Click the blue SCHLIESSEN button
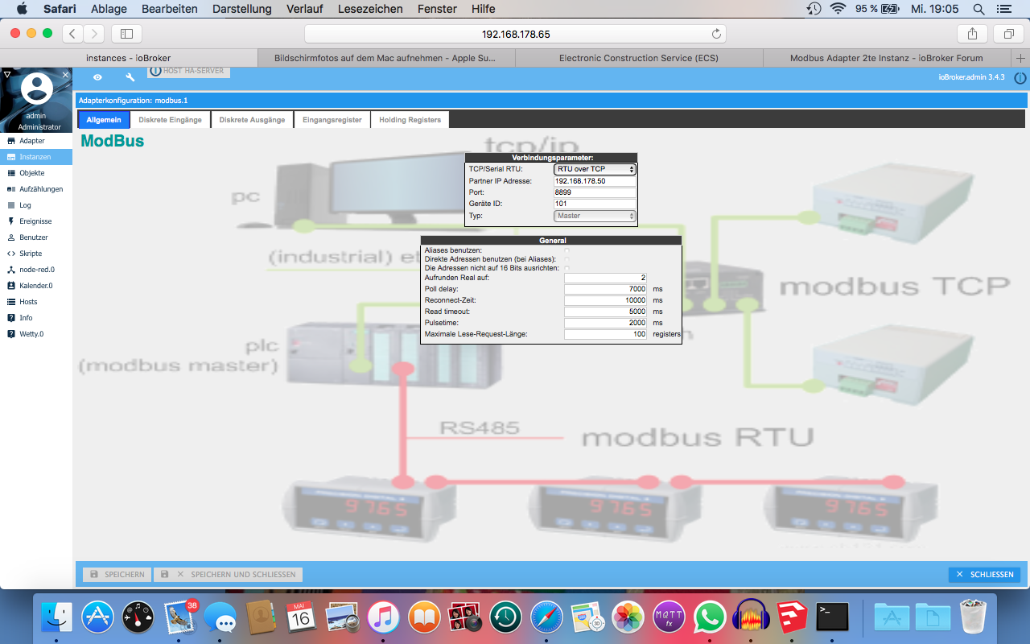This screenshot has width=1030, height=644. click(983, 574)
